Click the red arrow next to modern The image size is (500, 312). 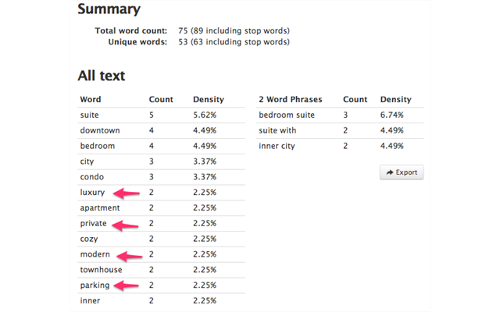click(x=130, y=255)
